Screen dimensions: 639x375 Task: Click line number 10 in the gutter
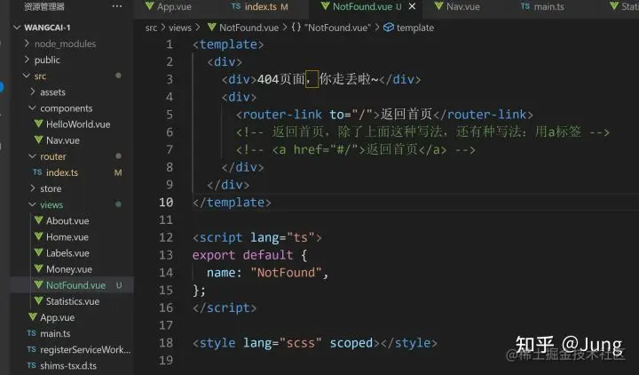166,203
